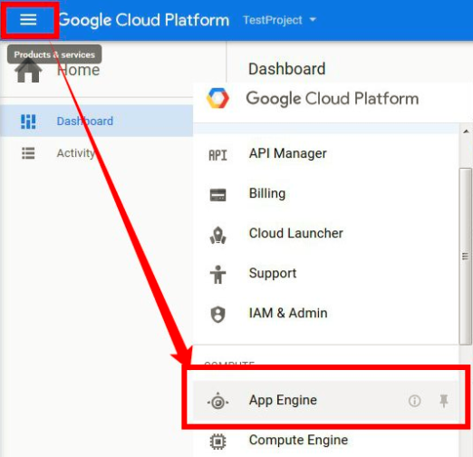The width and height of the screenshot is (473, 457).
Task: Click the Compute Engine chip icon
Action: tap(217, 442)
